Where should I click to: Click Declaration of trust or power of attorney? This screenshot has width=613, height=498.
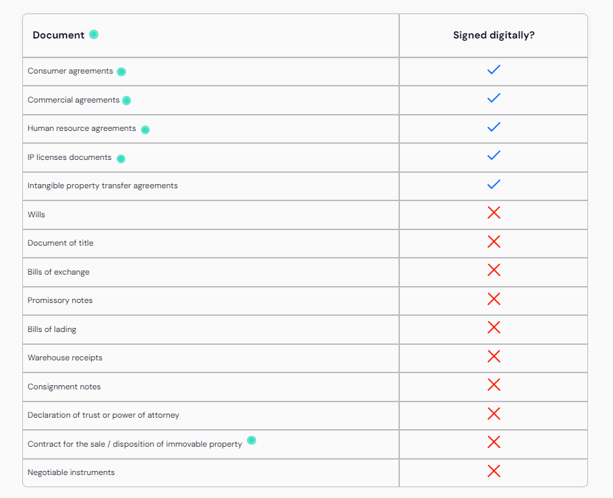[103, 415]
